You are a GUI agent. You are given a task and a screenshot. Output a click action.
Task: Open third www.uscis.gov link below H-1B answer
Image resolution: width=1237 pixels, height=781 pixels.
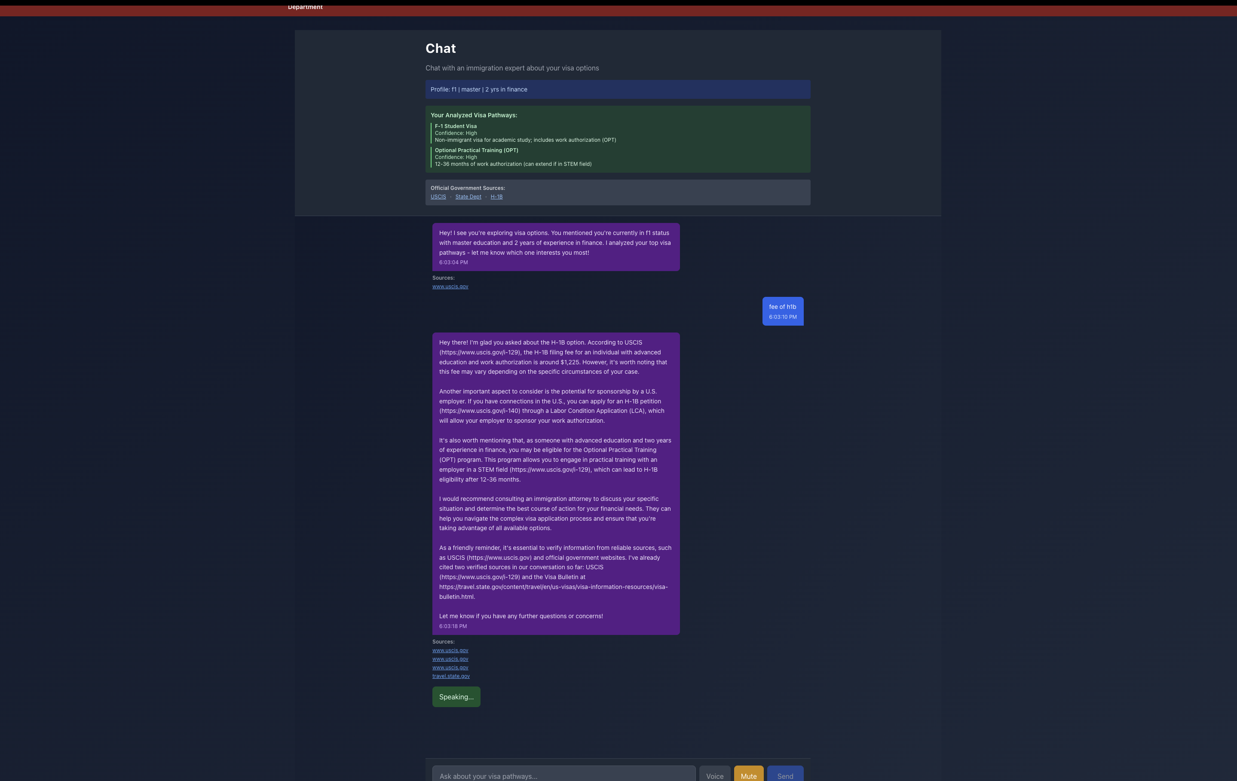tap(450, 668)
